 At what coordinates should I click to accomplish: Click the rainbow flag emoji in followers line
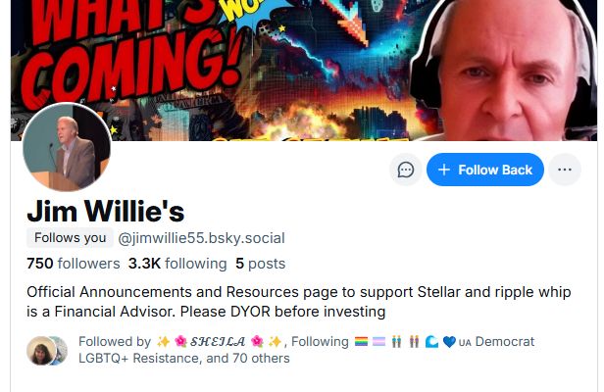tap(361, 342)
